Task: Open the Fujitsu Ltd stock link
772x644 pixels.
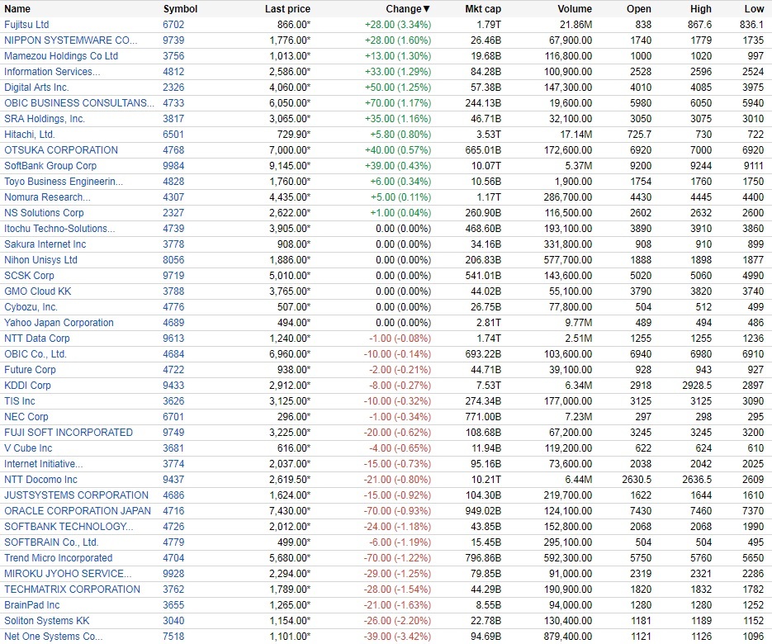Action: (26, 25)
